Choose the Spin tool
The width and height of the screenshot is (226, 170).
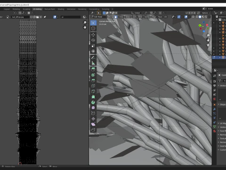pyautogui.click(x=93, y=102)
